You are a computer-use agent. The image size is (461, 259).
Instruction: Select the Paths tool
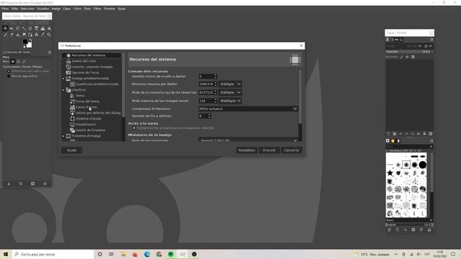(x=30, y=35)
